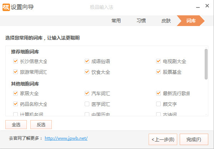Disable the 药品名称大全 checkbox
Viewport: 214px width, 149px height.
pos(15,104)
